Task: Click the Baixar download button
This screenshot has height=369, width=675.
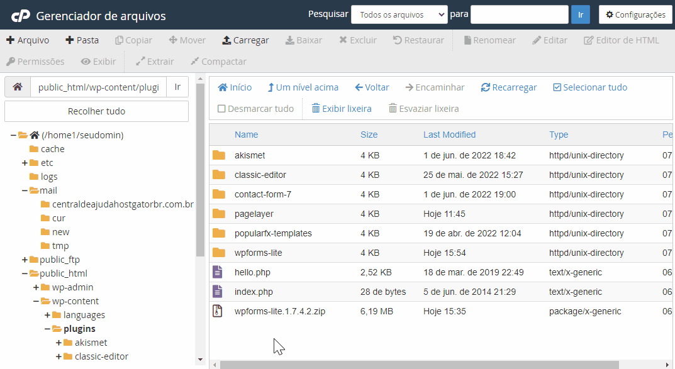Action: coord(303,40)
